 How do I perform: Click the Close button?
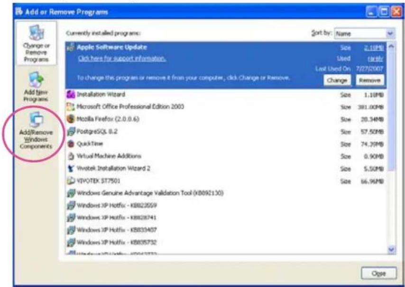coord(378,273)
